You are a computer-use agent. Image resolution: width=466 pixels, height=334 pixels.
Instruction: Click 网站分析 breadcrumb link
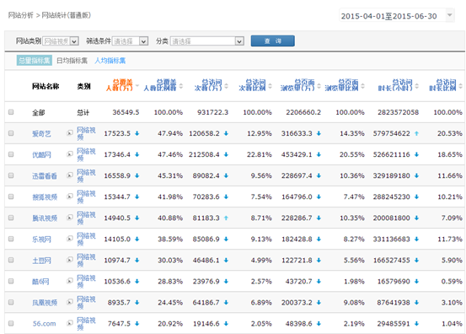[20, 15]
